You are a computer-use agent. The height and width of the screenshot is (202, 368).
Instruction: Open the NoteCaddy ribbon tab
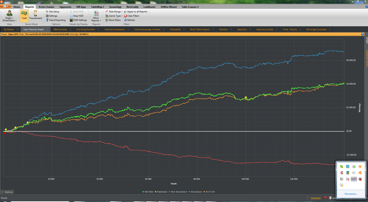pyautogui.click(x=132, y=7)
